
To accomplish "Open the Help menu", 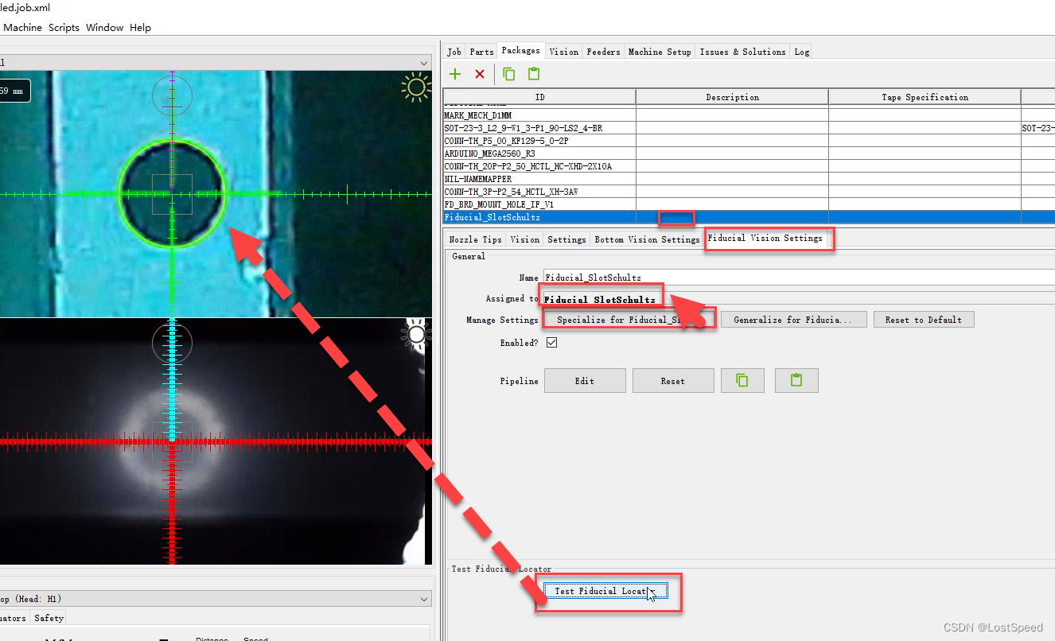I will coord(140,27).
